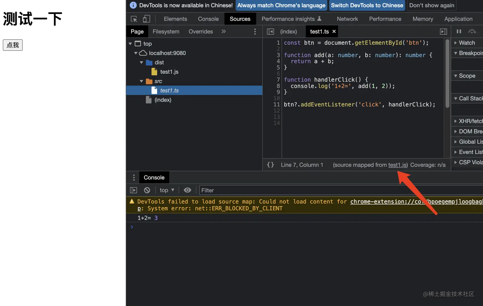The width and height of the screenshot is (483, 306).
Task: Select test1.ts in the file tree
Action: (194, 90)
